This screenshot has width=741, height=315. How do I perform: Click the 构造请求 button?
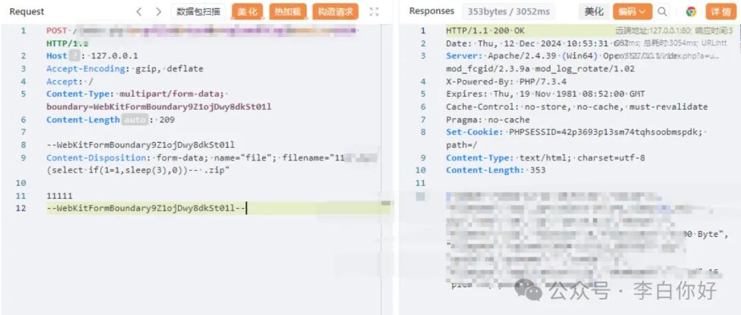click(x=335, y=12)
